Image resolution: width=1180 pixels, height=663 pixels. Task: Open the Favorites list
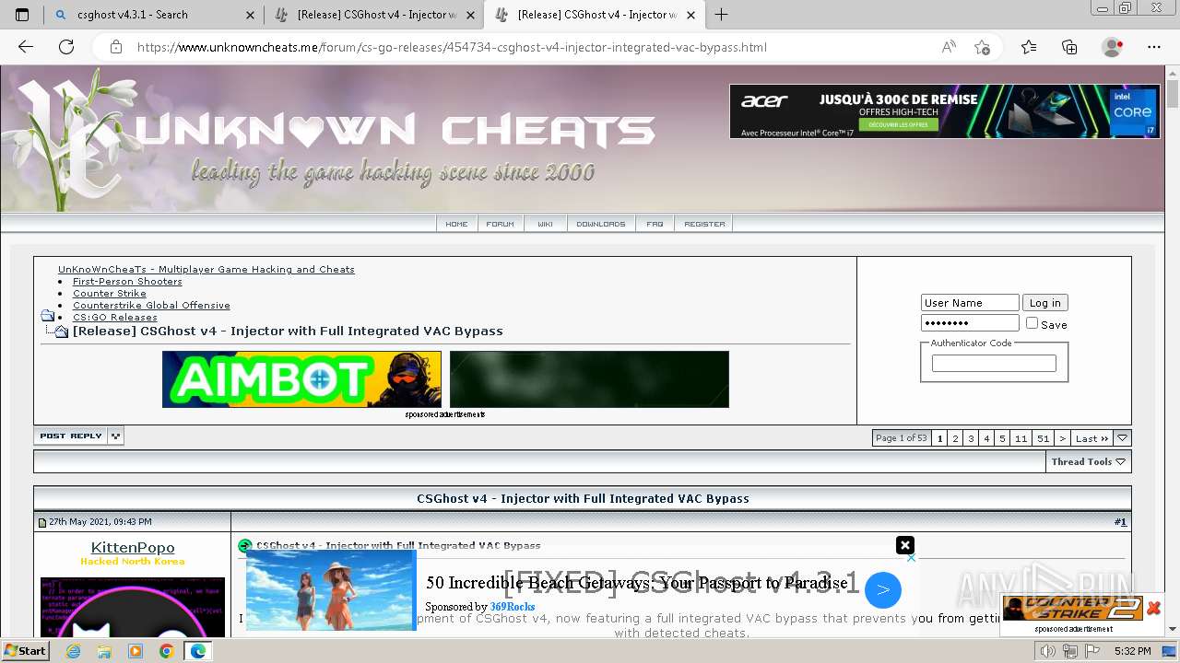(1029, 47)
